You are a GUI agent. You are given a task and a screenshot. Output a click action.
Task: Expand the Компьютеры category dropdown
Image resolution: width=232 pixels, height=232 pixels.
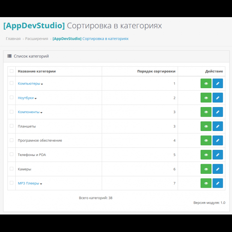42,84
